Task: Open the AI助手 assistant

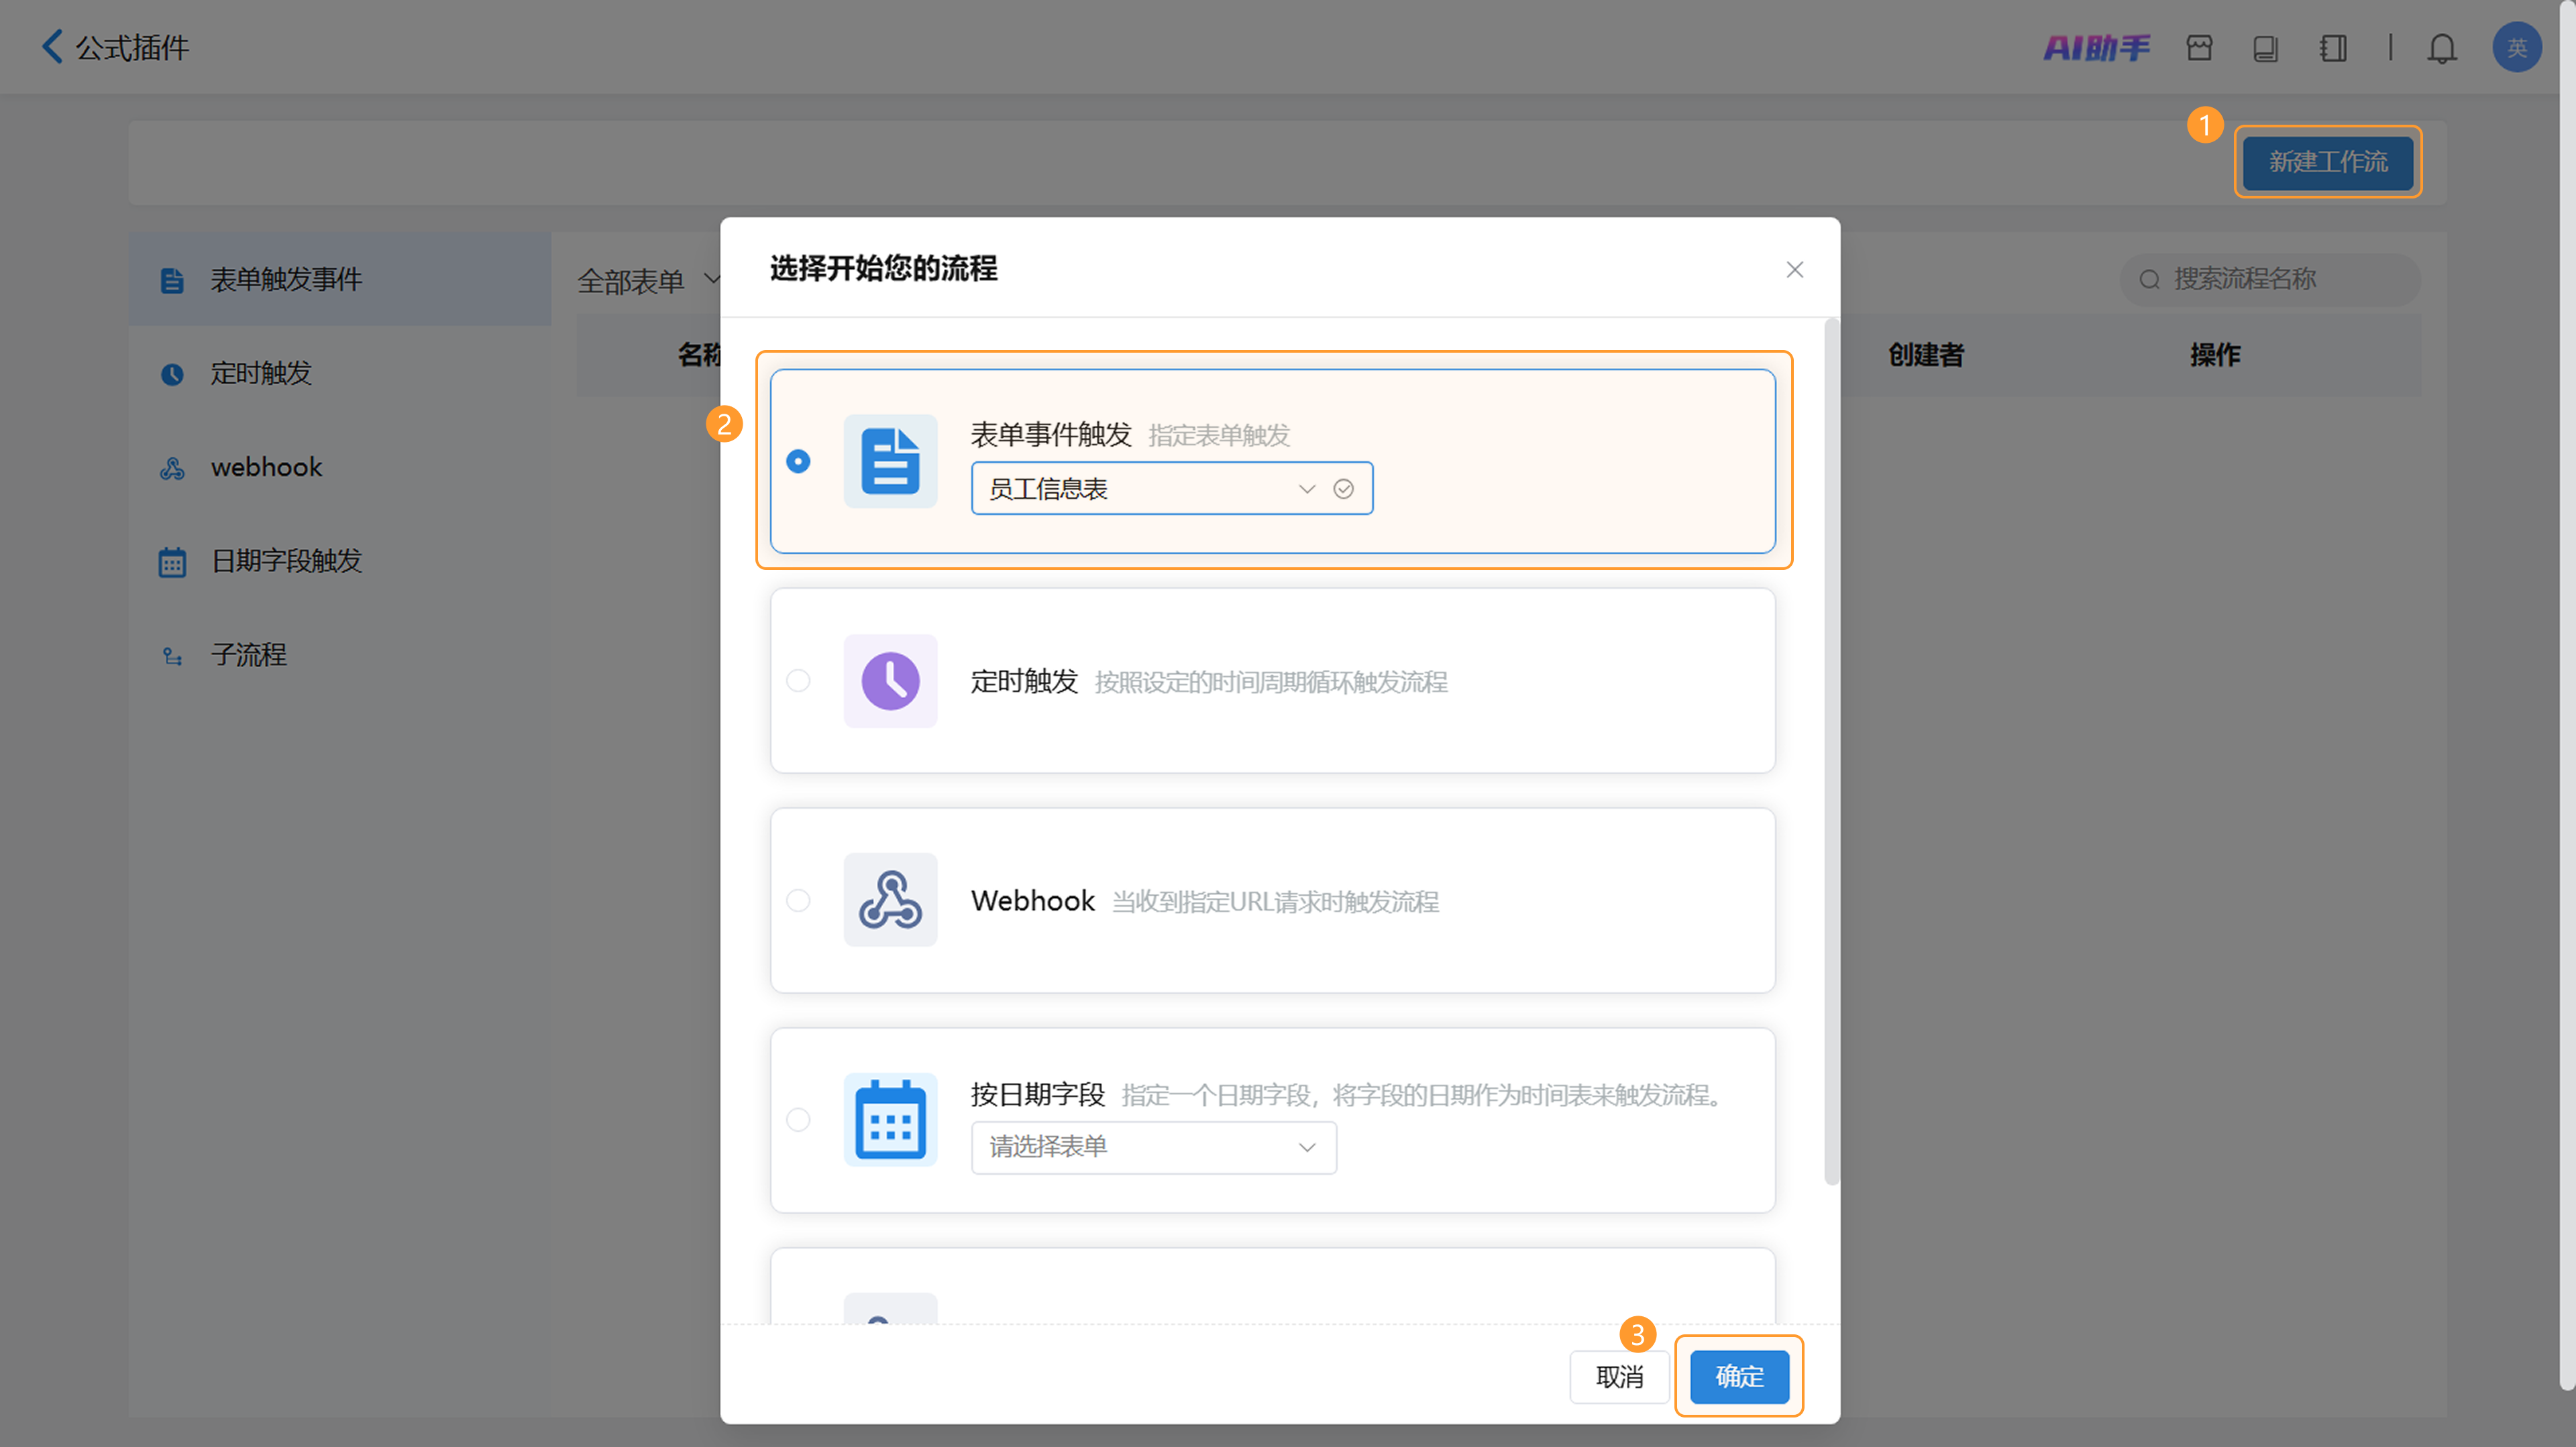Action: tap(2096, 47)
